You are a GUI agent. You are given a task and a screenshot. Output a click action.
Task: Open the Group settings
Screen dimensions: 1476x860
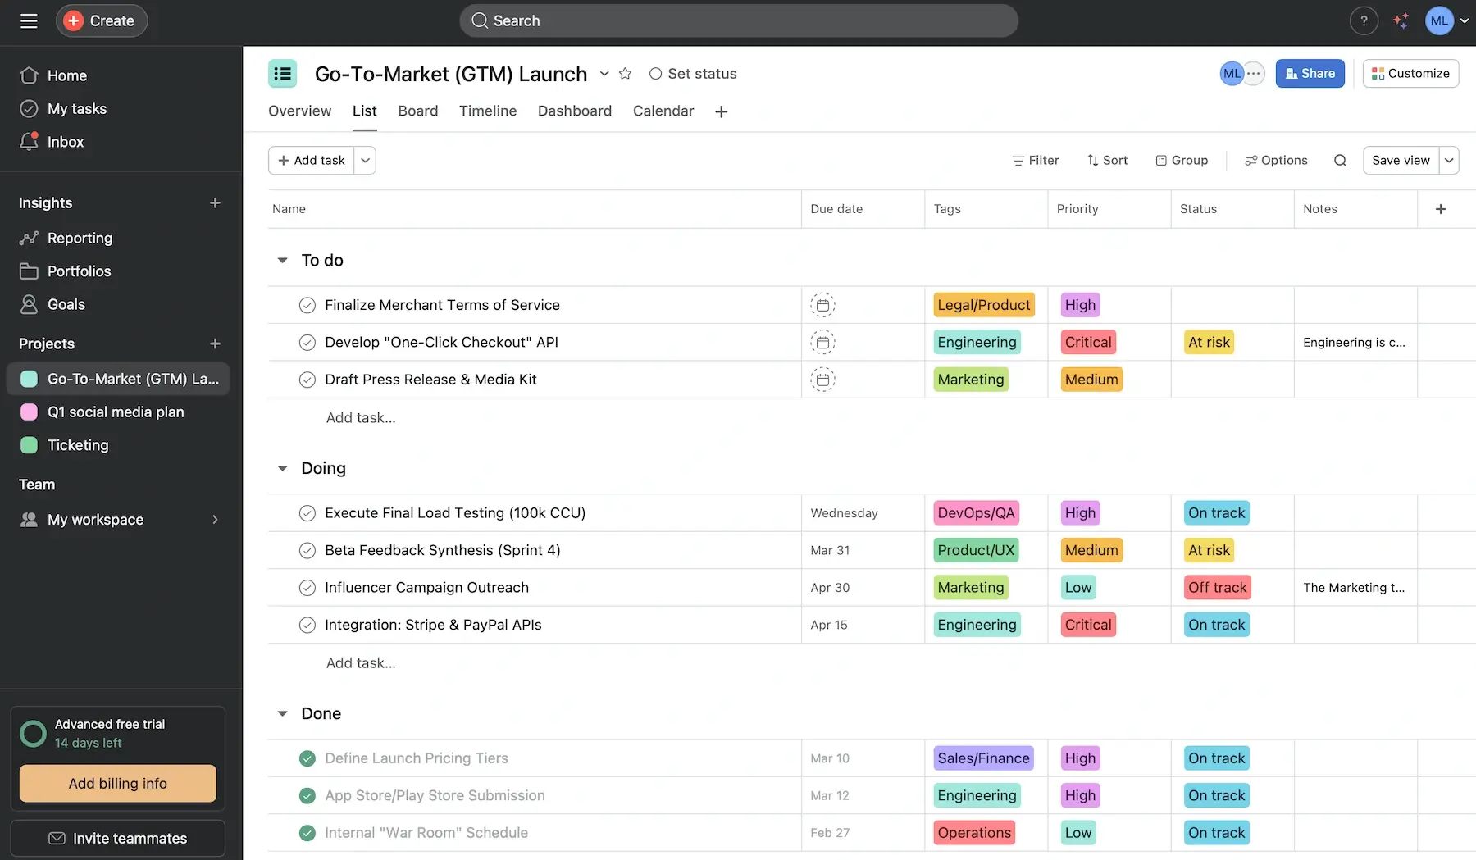click(x=1182, y=160)
